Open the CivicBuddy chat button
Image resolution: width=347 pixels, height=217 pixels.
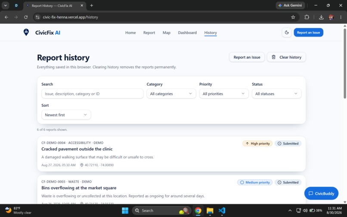tap(321, 193)
